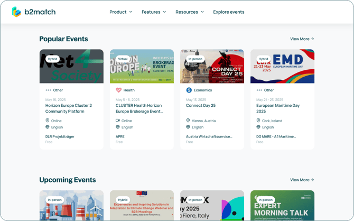The width and height of the screenshot is (354, 221).
Task: Click the Hybrid badge on EMD card
Action: pos(264,59)
